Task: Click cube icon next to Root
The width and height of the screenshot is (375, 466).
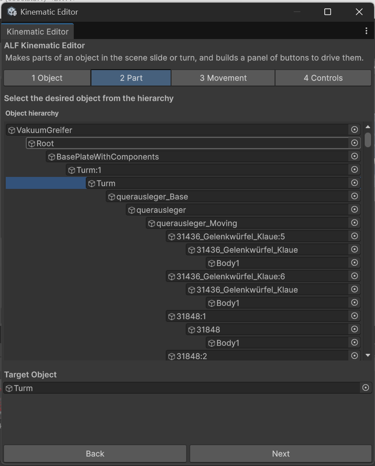Action: (32, 144)
